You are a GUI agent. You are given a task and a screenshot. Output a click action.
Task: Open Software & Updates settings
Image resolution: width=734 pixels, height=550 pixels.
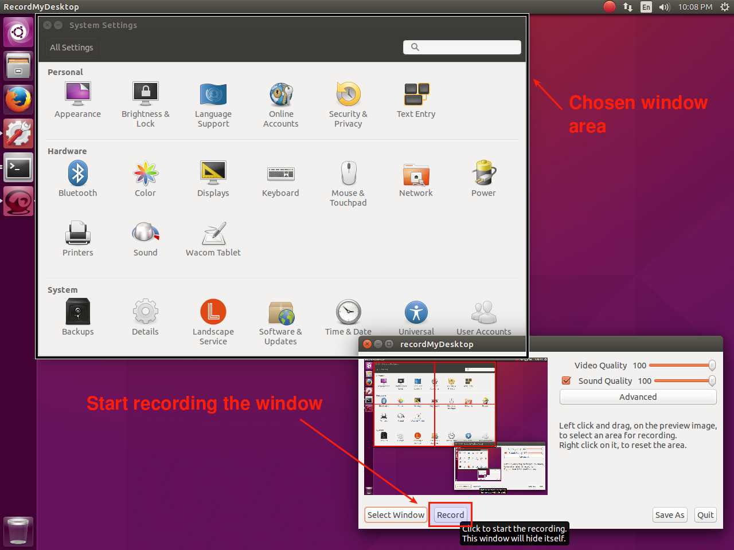(280, 322)
